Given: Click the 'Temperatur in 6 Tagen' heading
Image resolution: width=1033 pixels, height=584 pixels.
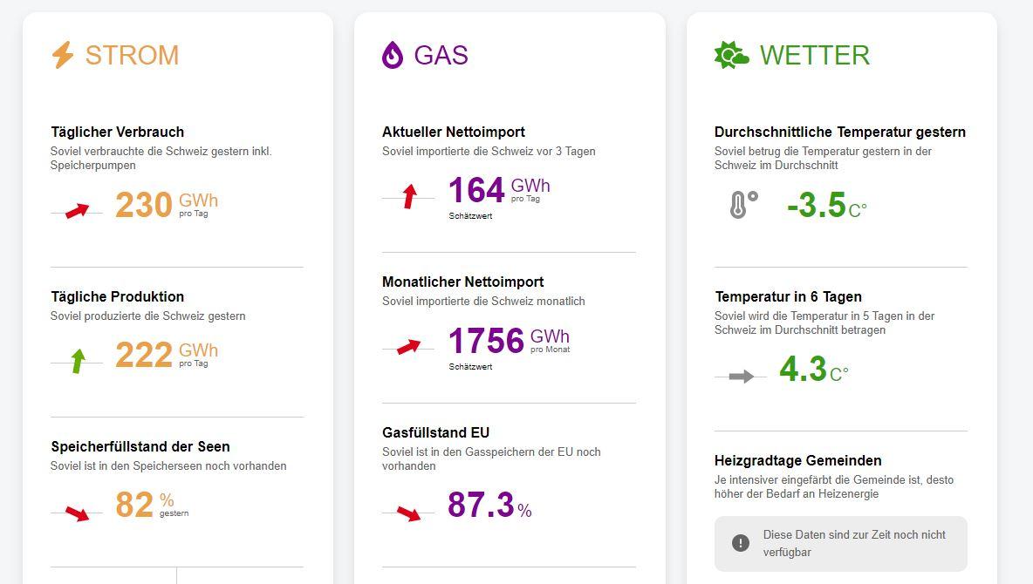Looking at the screenshot, I should pyautogui.click(x=788, y=296).
